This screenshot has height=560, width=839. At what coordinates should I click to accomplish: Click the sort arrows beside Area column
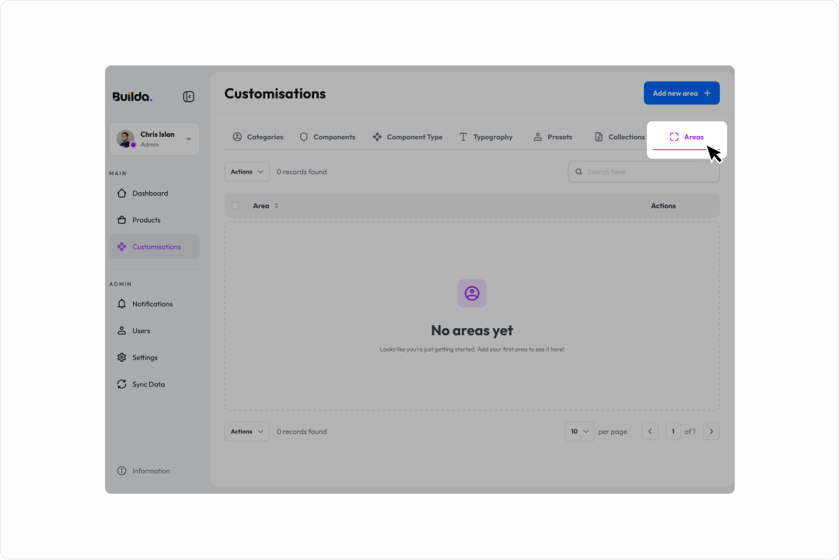pyautogui.click(x=277, y=205)
